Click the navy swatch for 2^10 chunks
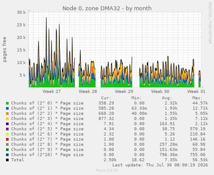214x175 pixels. click(7, 155)
